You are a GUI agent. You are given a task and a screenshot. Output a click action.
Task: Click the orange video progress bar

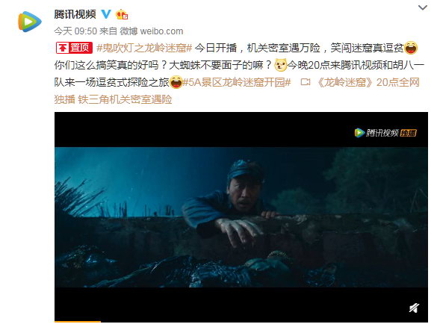(x=78, y=321)
